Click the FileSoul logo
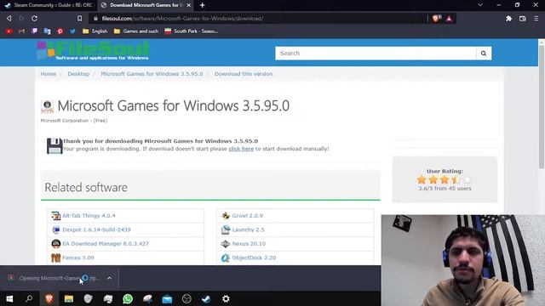The image size is (545, 306). click(x=93, y=51)
